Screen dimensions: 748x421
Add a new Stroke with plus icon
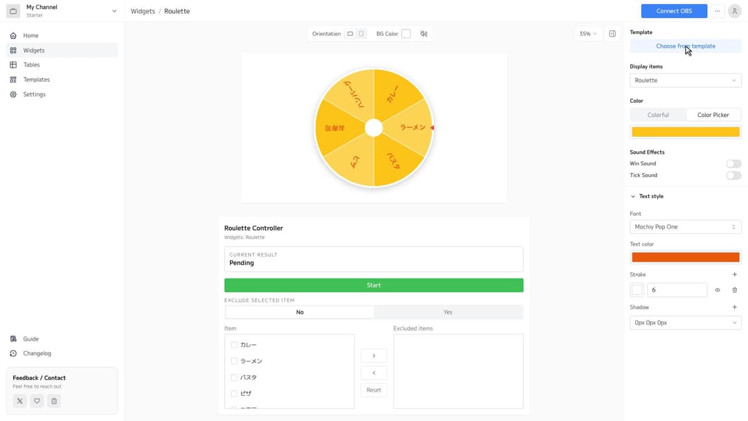click(x=735, y=275)
